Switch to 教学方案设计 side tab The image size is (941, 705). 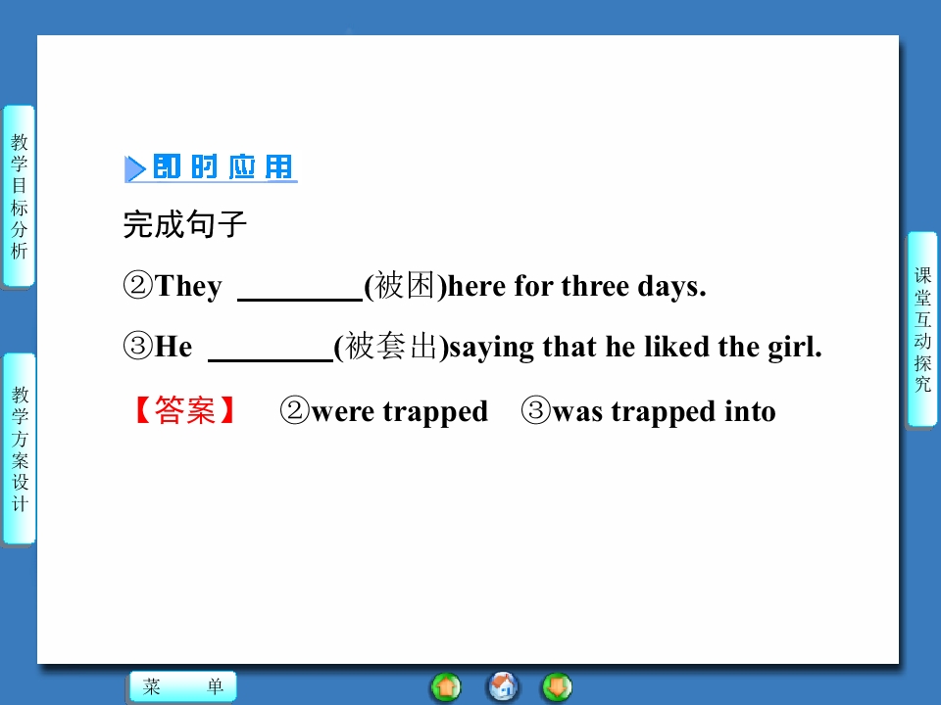(20, 448)
